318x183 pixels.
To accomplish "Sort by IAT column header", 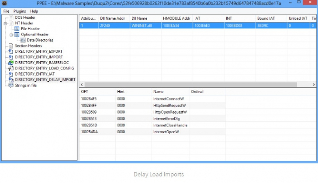I will coord(208,18).
